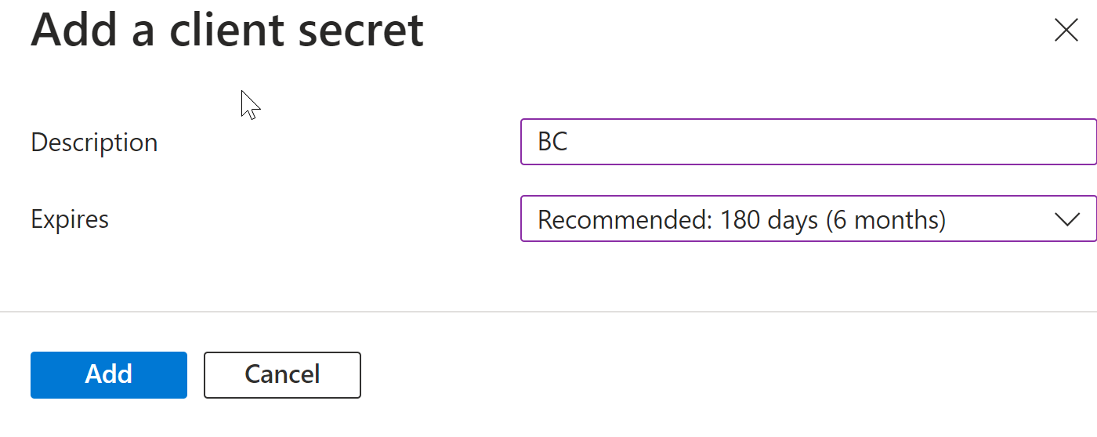Dismiss the form using Cancel
The height and width of the screenshot is (437, 1097).
282,374
